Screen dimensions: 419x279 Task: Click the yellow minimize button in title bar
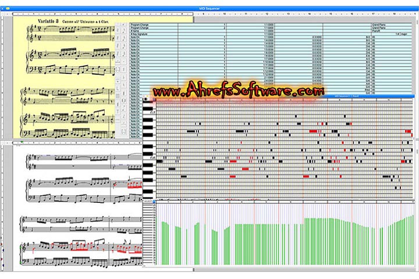coord(8,8)
